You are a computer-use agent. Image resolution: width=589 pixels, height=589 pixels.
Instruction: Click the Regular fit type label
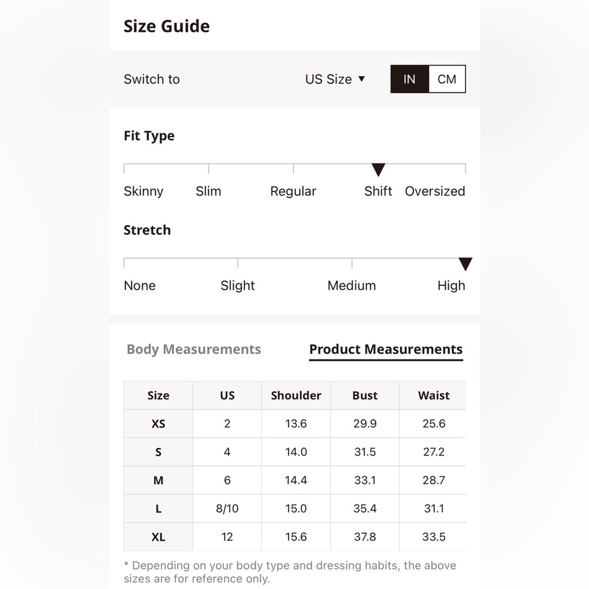(293, 191)
